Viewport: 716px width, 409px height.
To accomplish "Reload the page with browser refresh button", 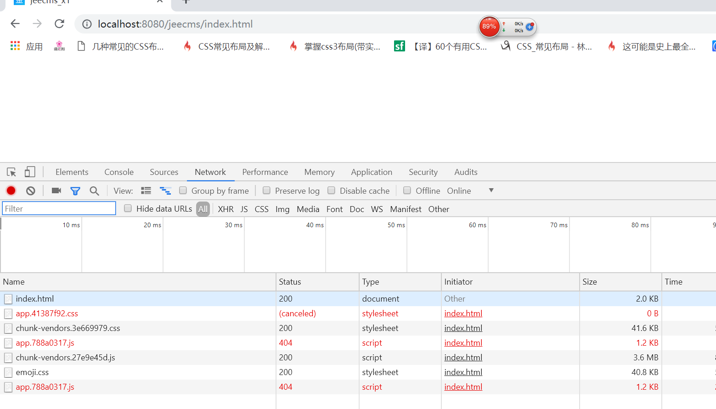I will pos(59,24).
